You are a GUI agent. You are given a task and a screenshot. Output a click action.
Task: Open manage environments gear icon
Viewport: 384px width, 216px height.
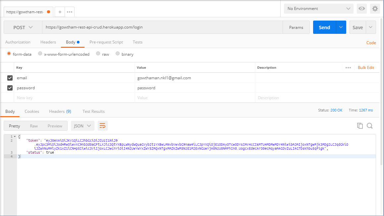tap(375, 9)
